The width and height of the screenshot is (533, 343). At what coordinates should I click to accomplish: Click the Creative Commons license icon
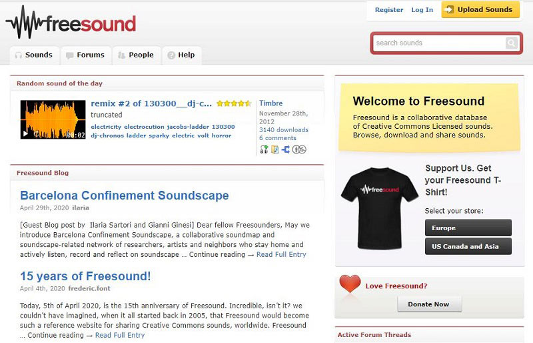[x=299, y=149]
